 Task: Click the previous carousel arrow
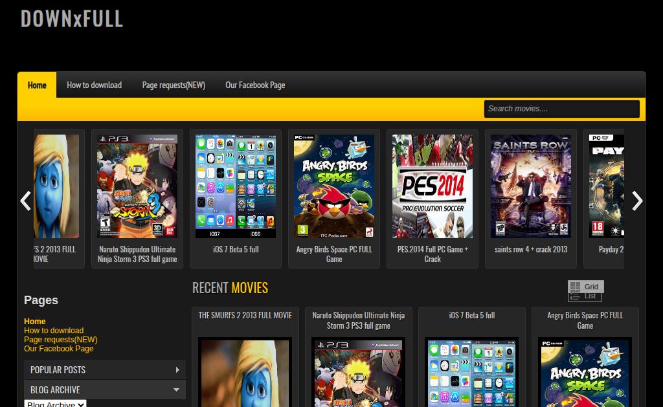click(26, 201)
